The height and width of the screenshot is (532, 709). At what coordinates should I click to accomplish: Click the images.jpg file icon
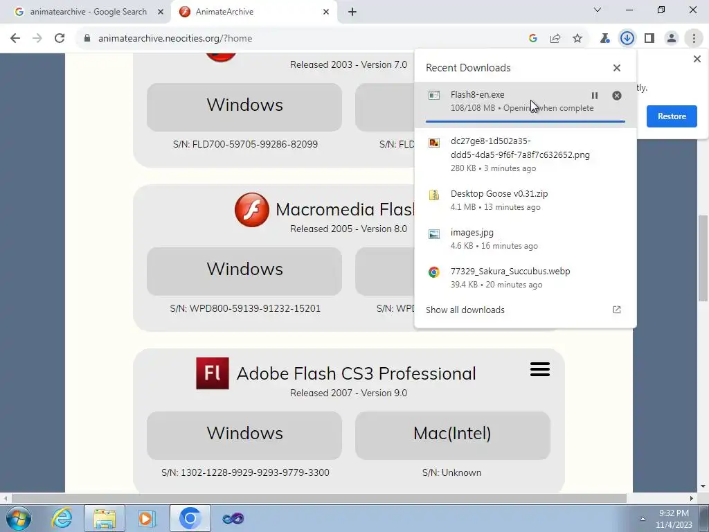pos(434,234)
